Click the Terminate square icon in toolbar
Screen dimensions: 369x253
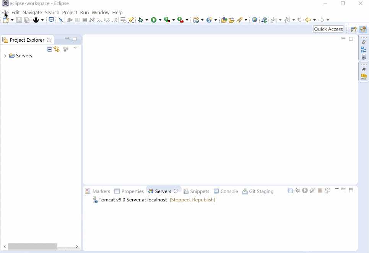point(85,20)
